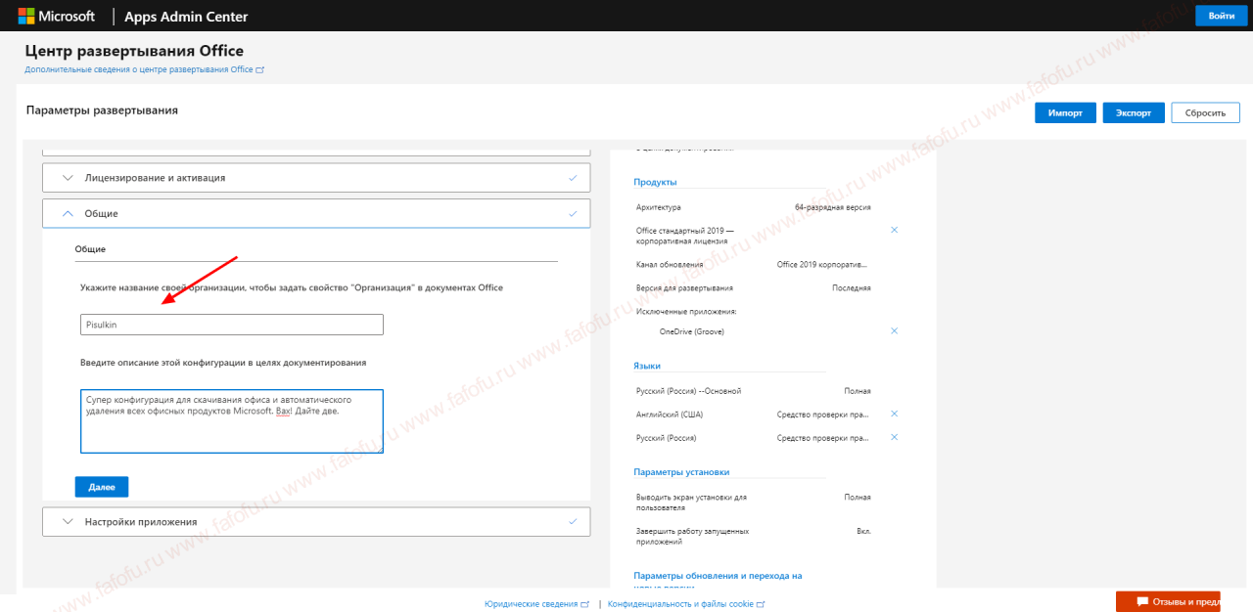Click the 64-разрядная версия value
This screenshot has width=1253, height=612.
point(832,207)
